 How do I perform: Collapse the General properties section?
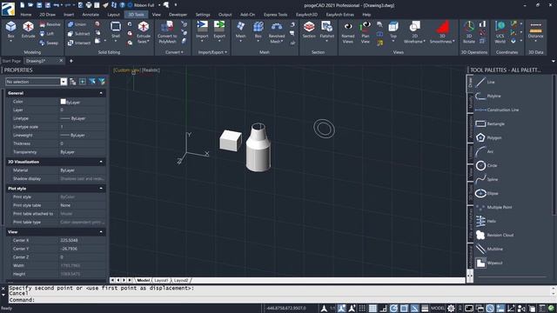click(101, 93)
